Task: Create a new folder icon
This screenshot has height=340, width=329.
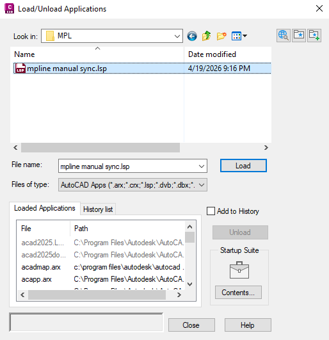Action: [x=221, y=36]
